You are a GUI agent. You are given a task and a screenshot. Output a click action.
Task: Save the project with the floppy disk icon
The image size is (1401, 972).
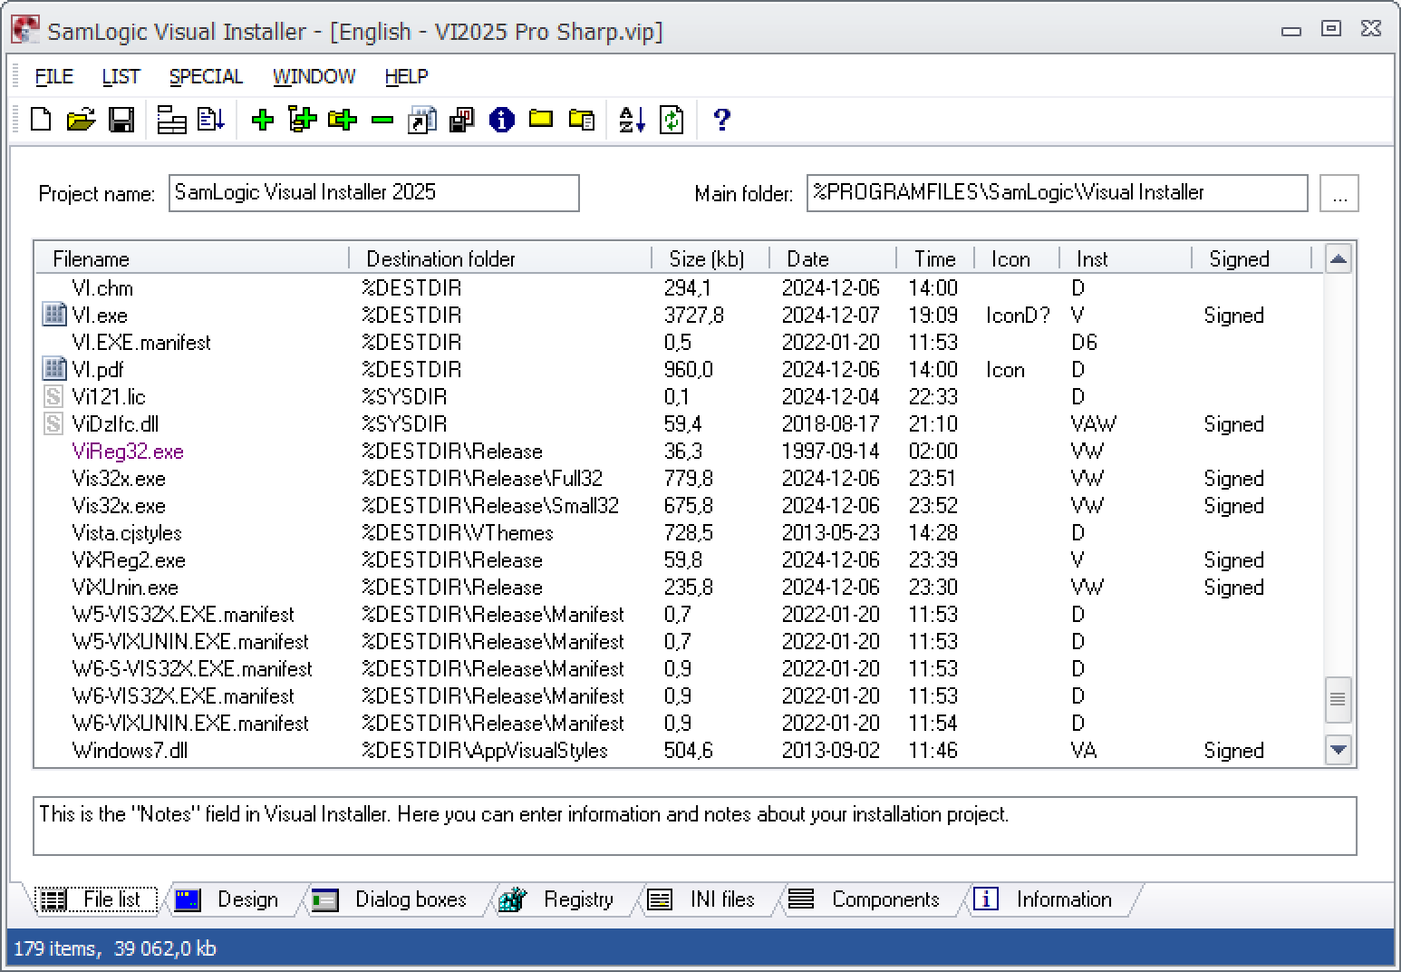pos(121,120)
